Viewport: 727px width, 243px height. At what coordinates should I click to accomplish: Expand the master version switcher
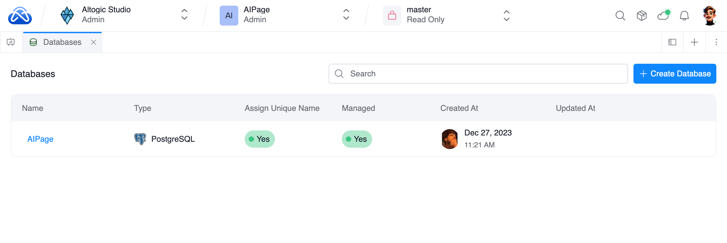click(x=506, y=15)
